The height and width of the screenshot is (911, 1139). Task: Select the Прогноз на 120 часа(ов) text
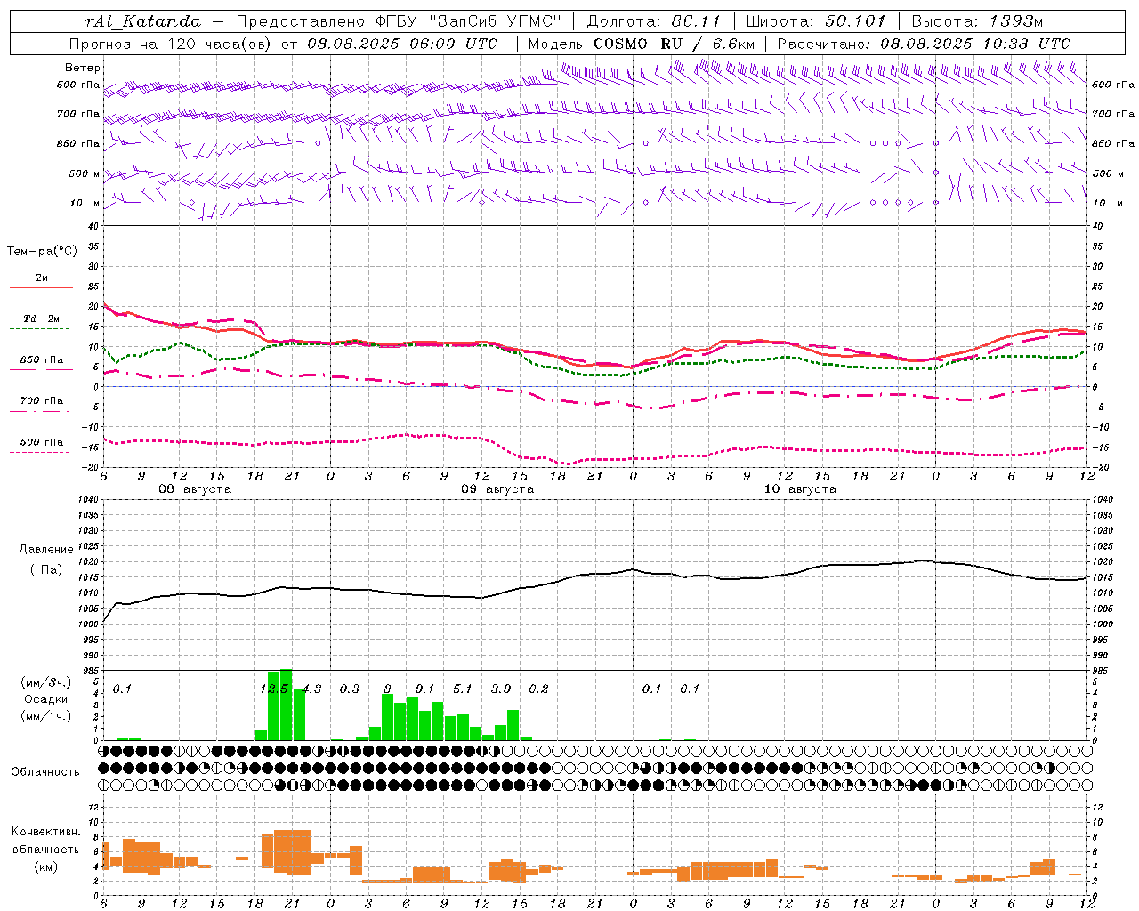tap(171, 44)
